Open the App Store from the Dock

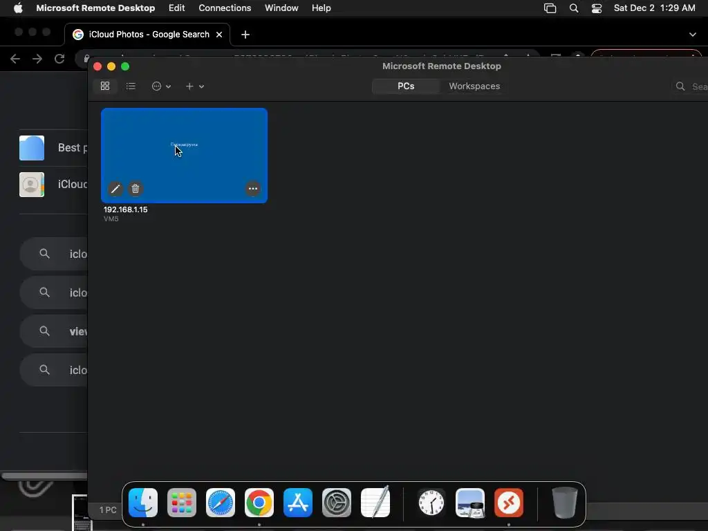(298, 503)
